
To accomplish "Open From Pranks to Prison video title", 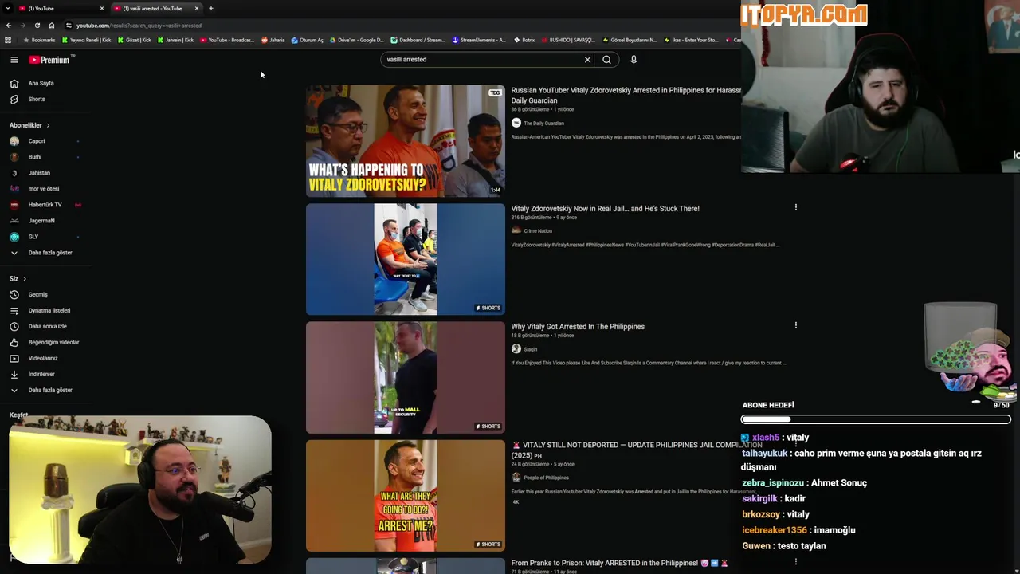I will pos(619,563).
